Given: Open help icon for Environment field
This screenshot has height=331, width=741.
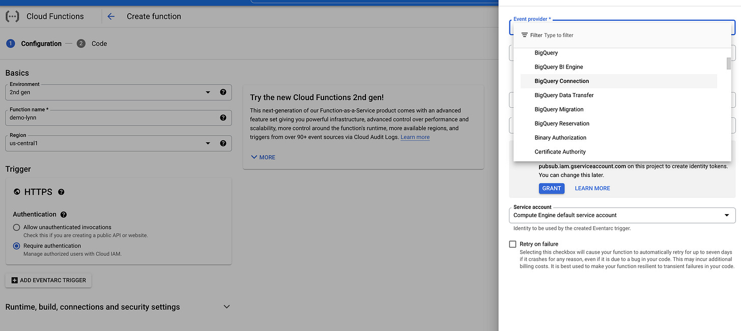Looking at the screenshot, I should [x=223, y=92].
